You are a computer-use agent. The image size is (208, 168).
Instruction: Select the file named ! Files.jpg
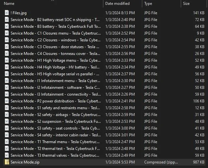pyautogui.click(x=18, y=13)
